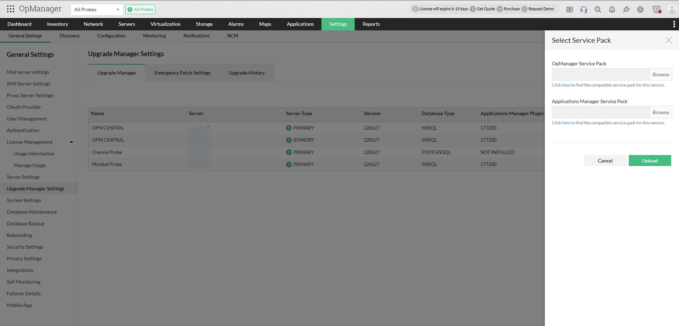Select the Upgrade Manager tab
This screenshot has width=679, height=326.
coord(117,73)
